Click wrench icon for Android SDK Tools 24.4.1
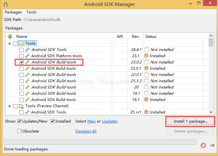This screenshot has height=156, width=218. tap(27, 50)
